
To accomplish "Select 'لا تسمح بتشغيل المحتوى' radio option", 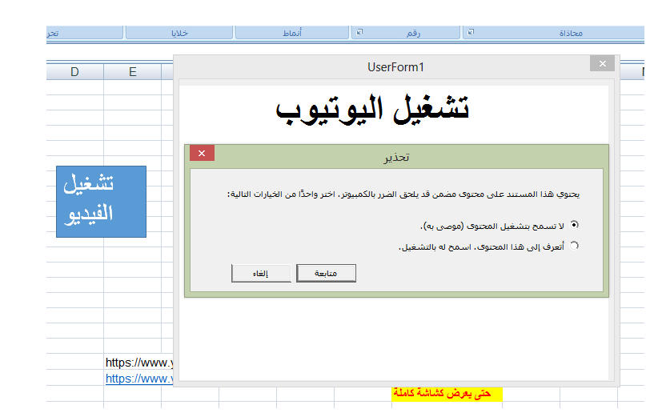I will tap(574, 225).
